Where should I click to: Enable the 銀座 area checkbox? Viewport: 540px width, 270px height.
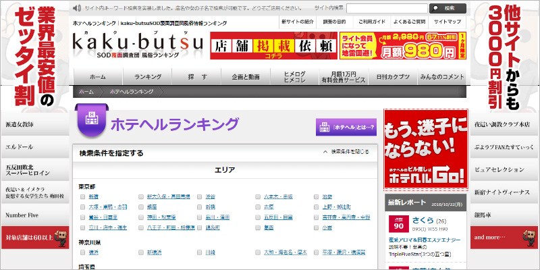click(x=141, y=207)
